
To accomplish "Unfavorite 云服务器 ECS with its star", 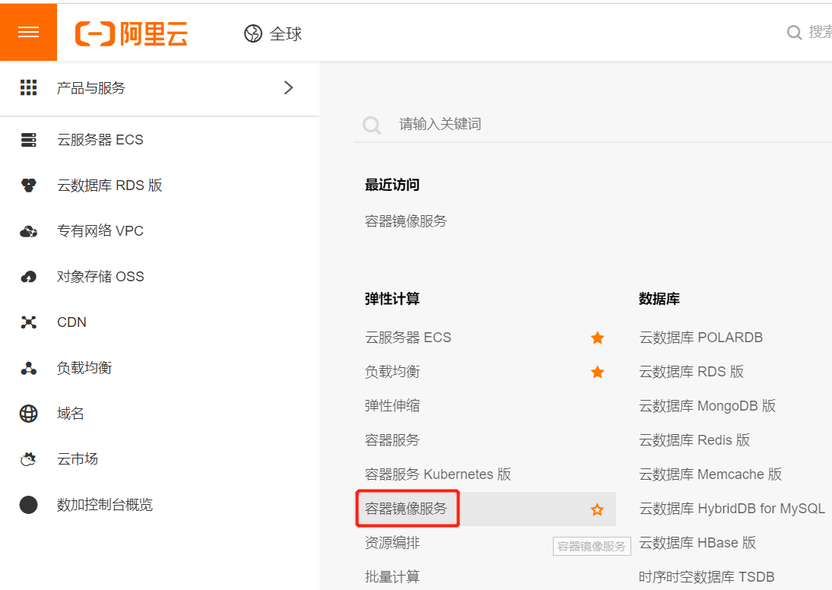I will pos(598,338).
